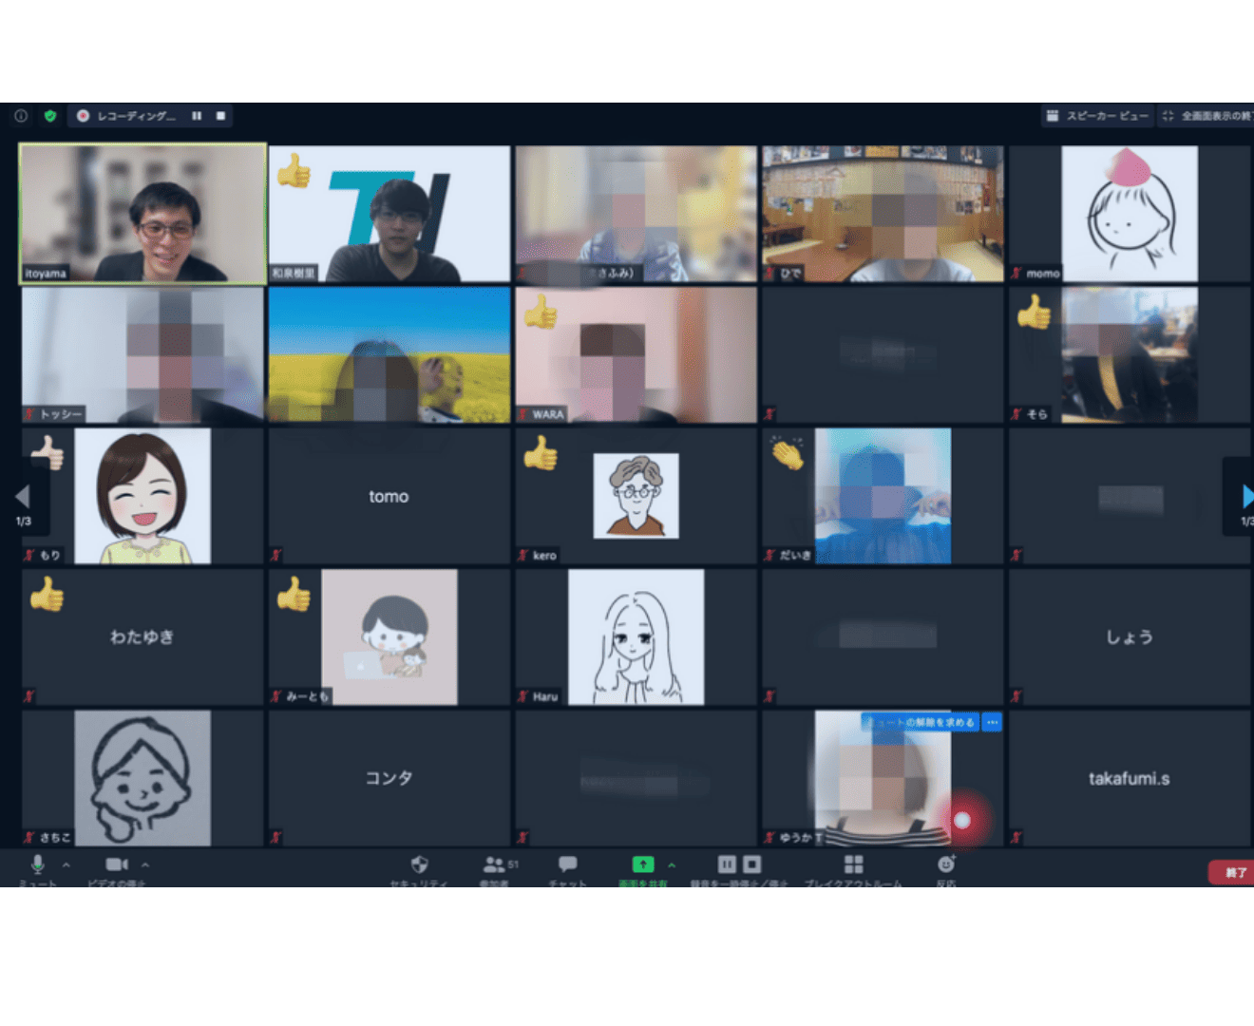Screen dimensions: 1254x1026
Task: Stop recording using bottom toolbar stop button
Action: click(752, 864)
